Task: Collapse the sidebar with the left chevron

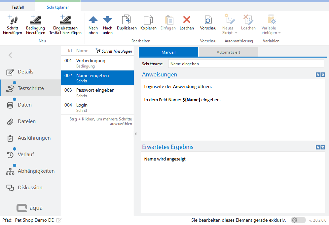Action: point(10,55)
